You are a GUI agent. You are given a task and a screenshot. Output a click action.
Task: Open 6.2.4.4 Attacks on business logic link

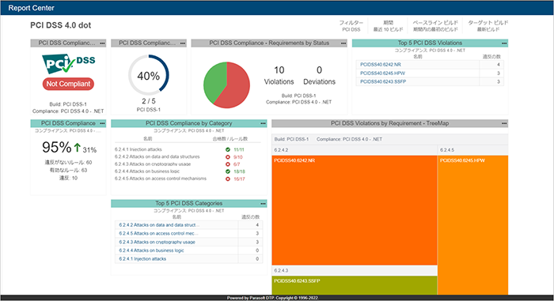pyautogui.click(x=151, y=250)
